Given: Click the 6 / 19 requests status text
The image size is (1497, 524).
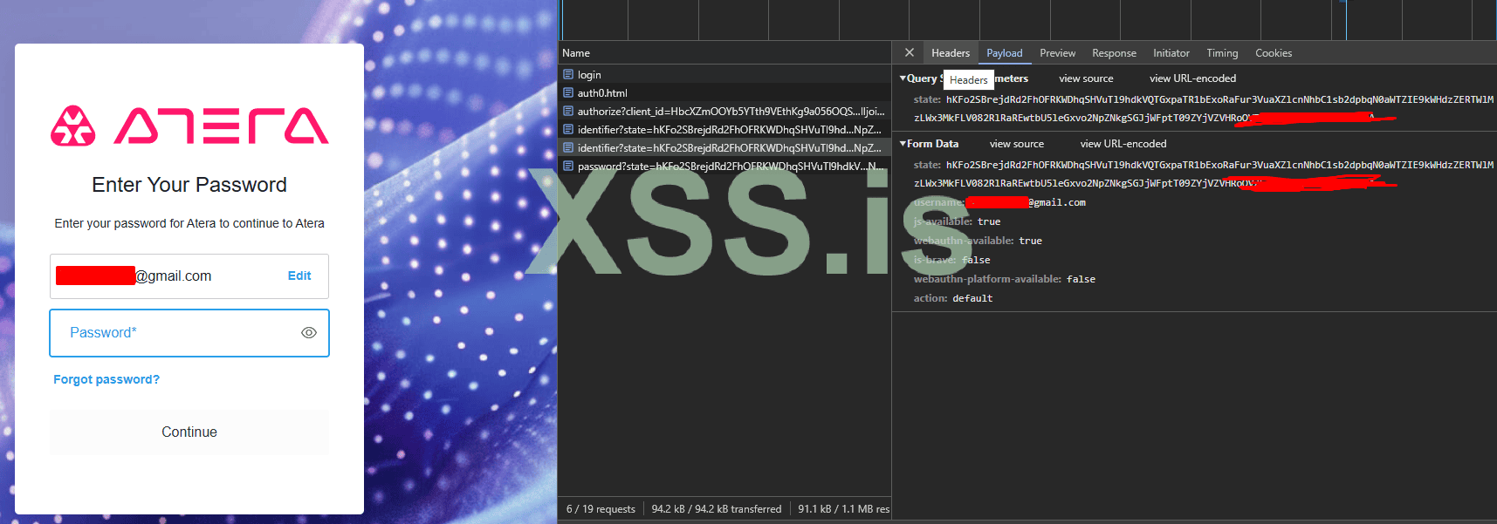Looking at the screenshot, I should (601, 509).
